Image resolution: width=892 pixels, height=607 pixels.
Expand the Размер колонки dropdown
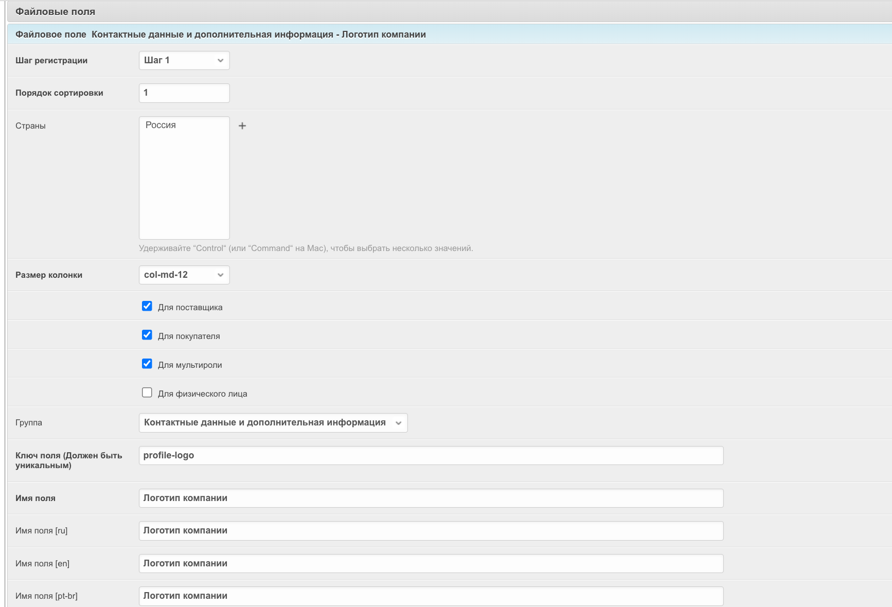[x=184, y=275]
